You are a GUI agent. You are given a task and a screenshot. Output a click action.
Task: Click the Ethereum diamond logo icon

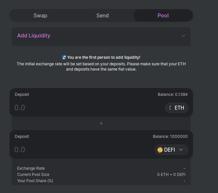click(x=171, y=108)
